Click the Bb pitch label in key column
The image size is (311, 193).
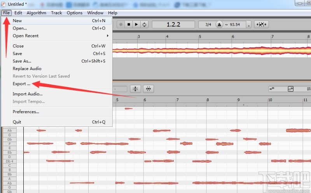pos(9,174)
